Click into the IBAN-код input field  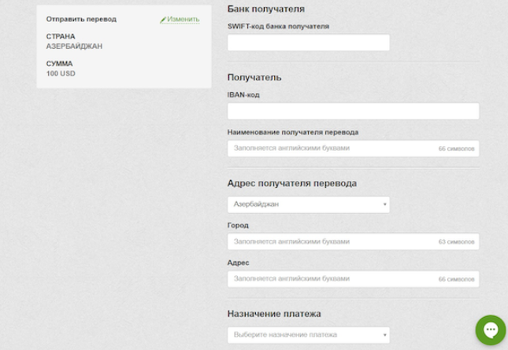[x=353, y=111]
